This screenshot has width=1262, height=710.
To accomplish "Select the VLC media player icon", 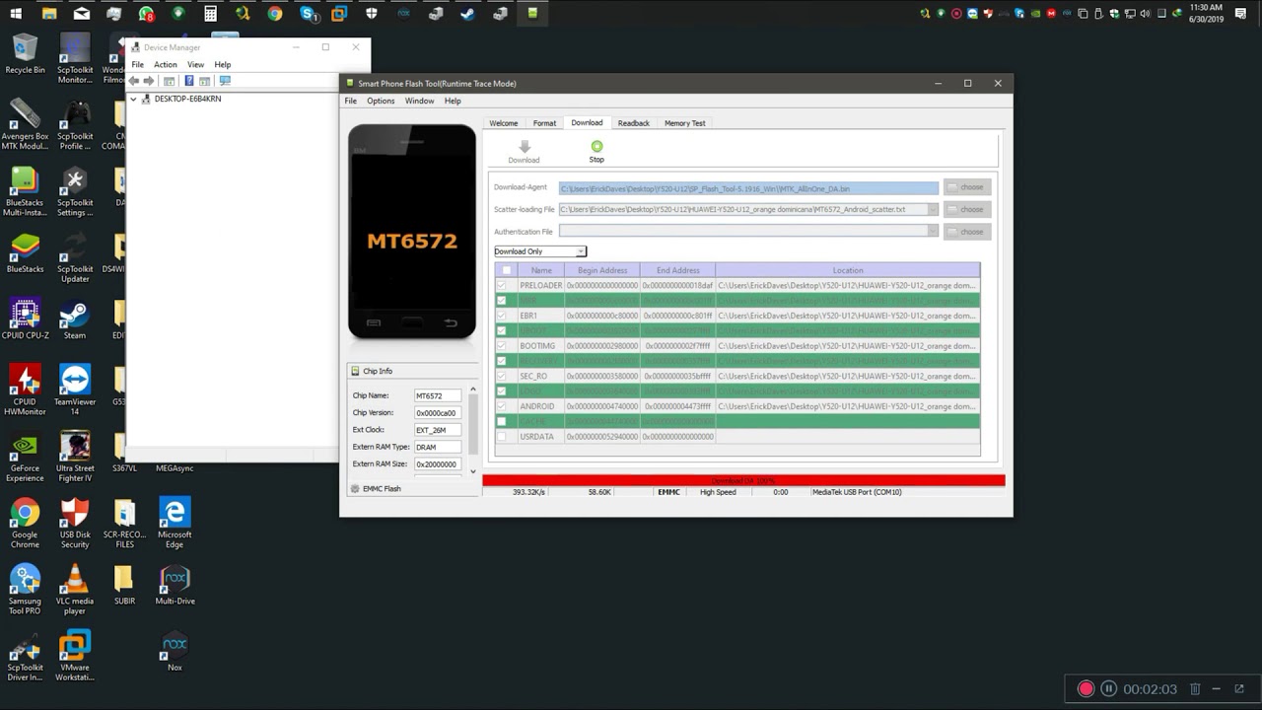I will coord(75,589).
